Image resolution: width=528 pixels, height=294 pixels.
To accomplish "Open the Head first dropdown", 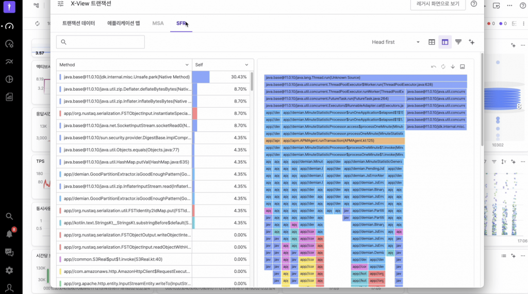I will pos(395,42).
